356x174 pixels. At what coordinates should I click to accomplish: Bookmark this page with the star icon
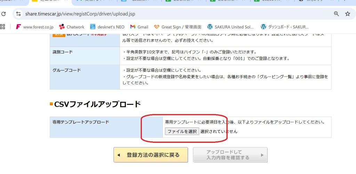click(347, 14)
